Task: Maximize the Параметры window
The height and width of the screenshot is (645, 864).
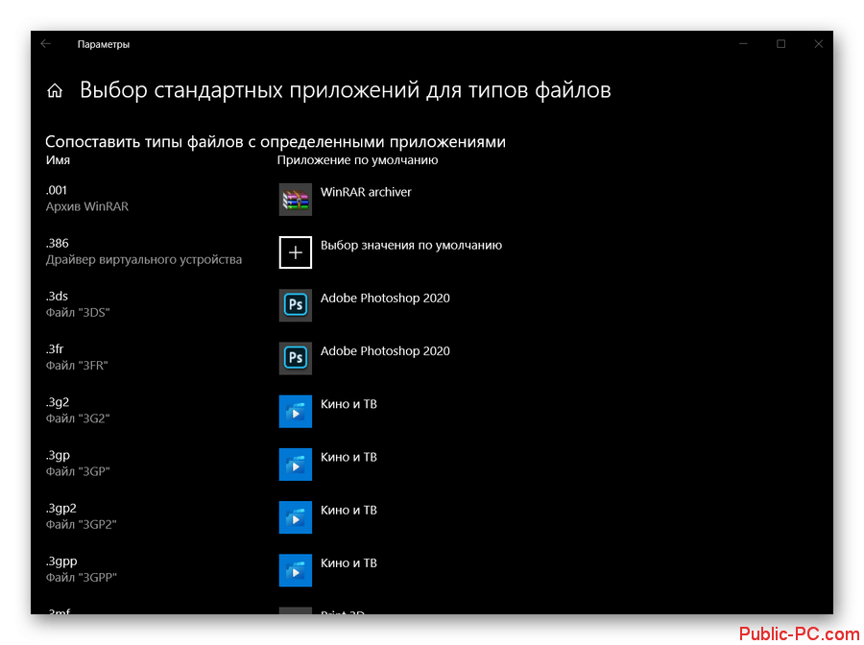Action: (x=780, y=44)
